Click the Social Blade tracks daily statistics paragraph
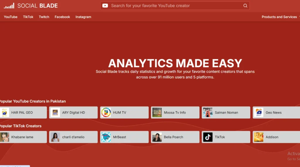Screen dimensions: 300x167 click(175, 74)
